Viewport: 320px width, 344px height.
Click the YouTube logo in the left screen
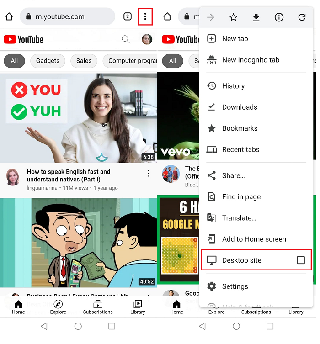(23, 39)
